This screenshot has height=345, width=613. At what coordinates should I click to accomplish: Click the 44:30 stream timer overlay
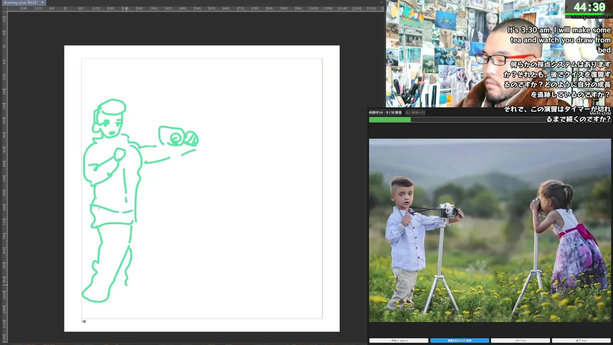[x=589, y=7]
